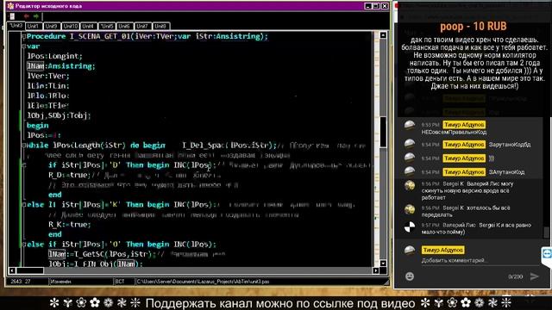
Task: Click Sergei K avatar at 'хотелось бы всё переделать'
Action: pyautogui.click(x=410, y=209)
